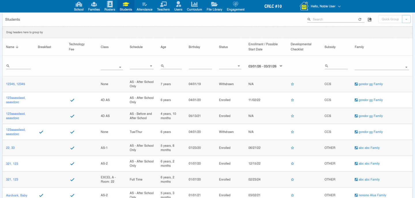
Task: Toggle Technology Fee checkmark in EXCEL A row
Action: pyautogui.click(x=72, y=180)
